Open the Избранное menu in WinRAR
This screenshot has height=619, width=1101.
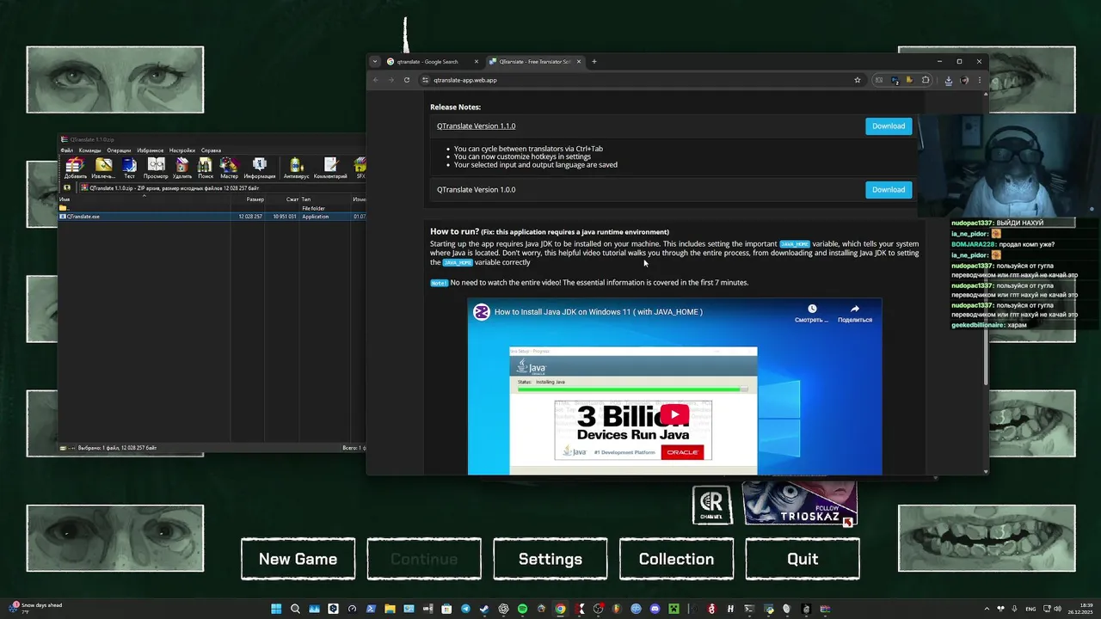pos(151,150)
